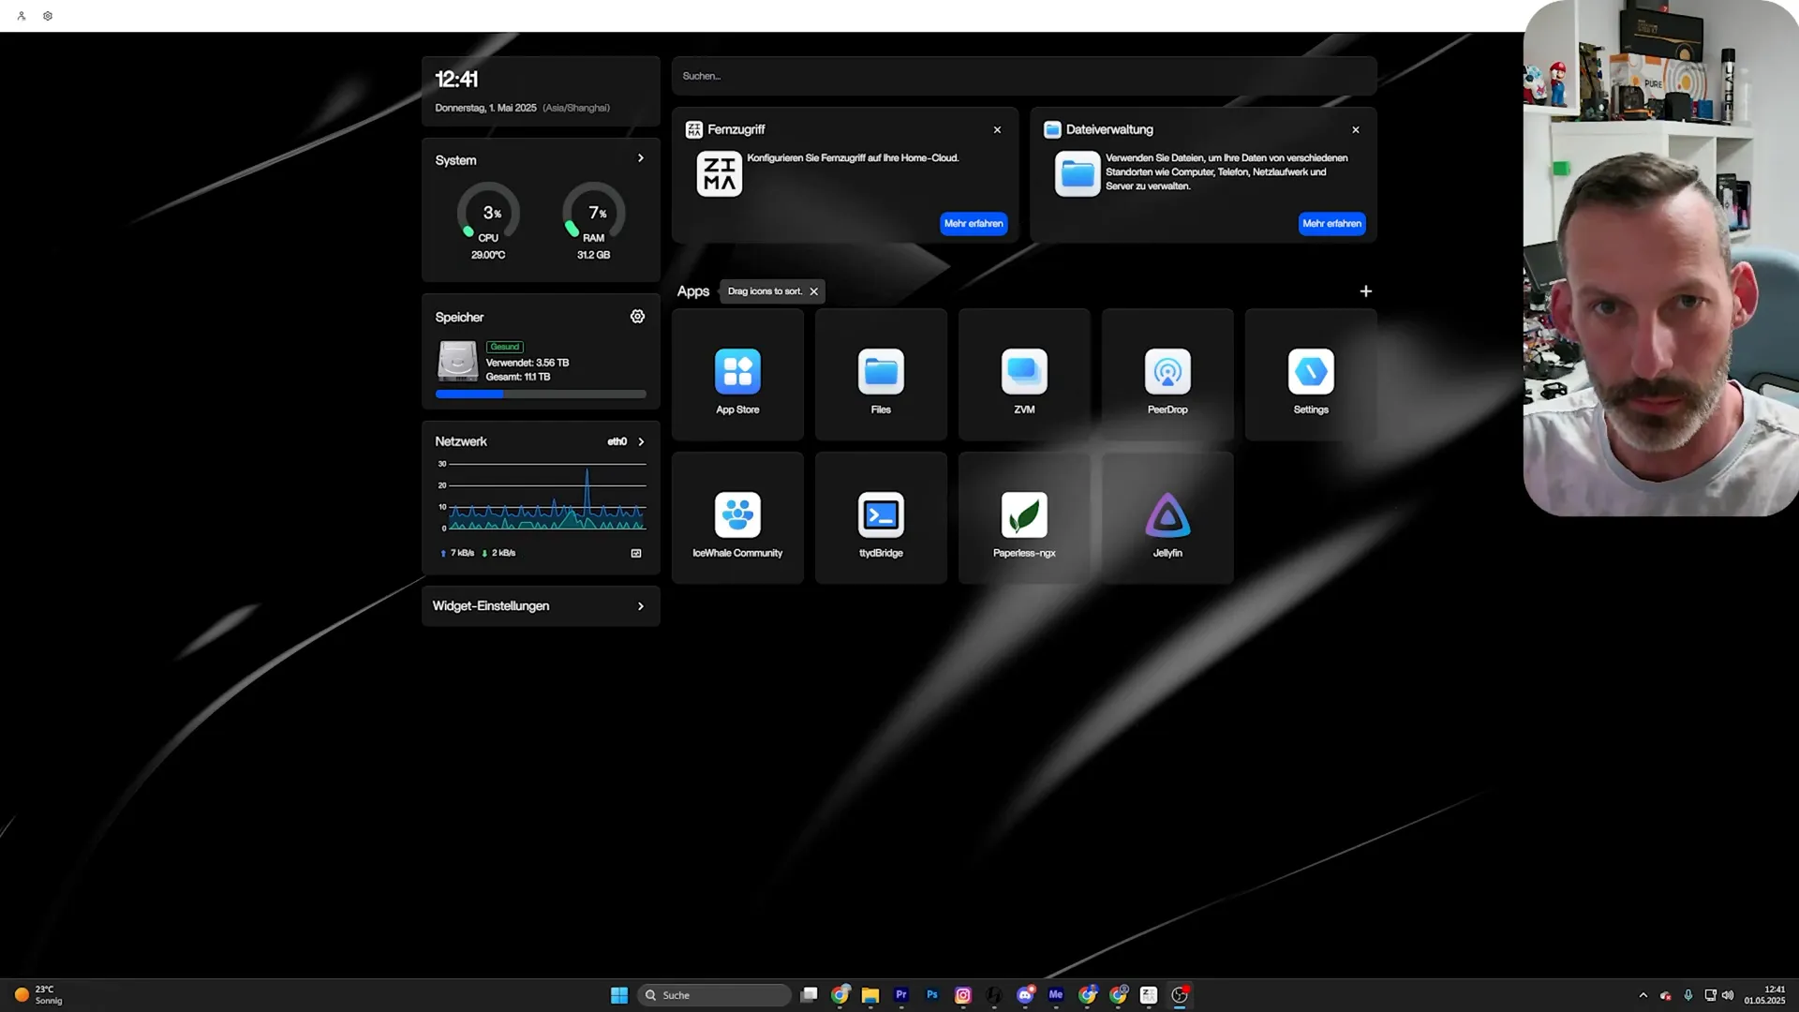Image resolution: width=1799 pixels, height=1012 pixels.
Task: Click the '7 kB/s' upload rate
Action: click(x=462, y=553)
